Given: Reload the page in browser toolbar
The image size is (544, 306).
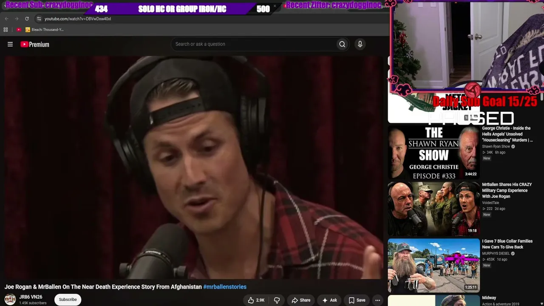Looking at the screenshot, I should pos(27,19).
